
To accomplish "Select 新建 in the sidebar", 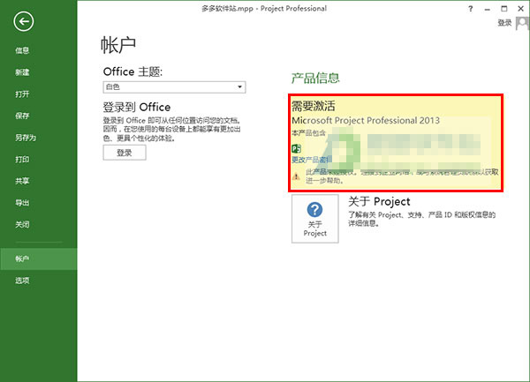I will pyautogui.click(x=22, y=72).
